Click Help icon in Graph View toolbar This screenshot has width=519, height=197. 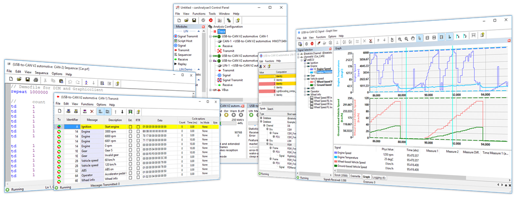point(483,35)
